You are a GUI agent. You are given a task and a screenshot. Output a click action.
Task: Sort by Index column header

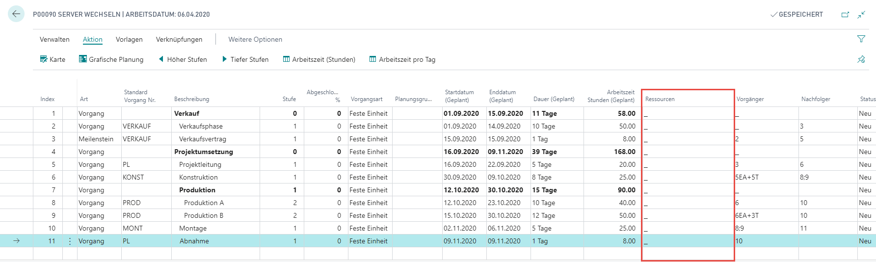(48, 99)
